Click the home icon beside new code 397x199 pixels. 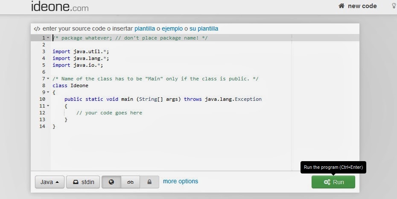[x=342, y=6]
